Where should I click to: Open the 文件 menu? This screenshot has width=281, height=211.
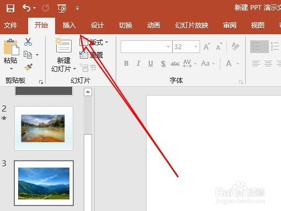tap(10, 25)
